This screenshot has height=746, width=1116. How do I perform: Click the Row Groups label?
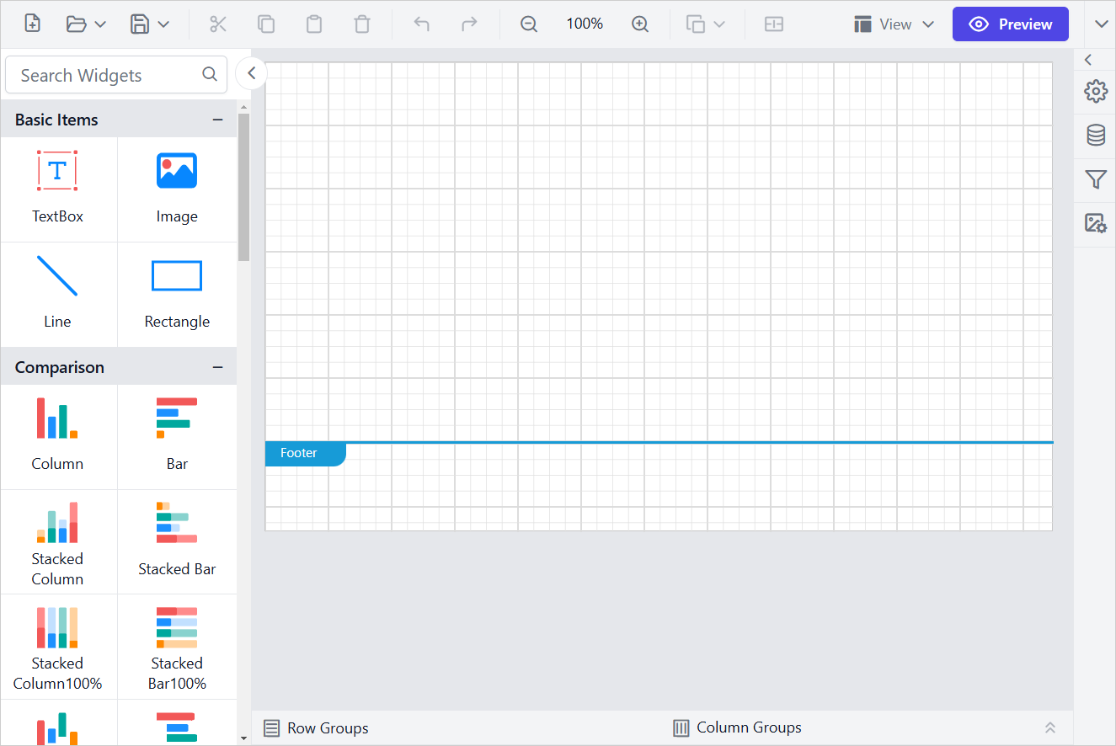tap(328, 728)
